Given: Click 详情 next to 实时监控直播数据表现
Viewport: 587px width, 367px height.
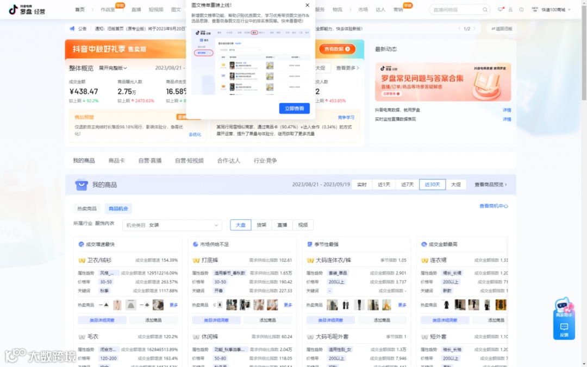Looking at the screenshot, I should [507, 119].
